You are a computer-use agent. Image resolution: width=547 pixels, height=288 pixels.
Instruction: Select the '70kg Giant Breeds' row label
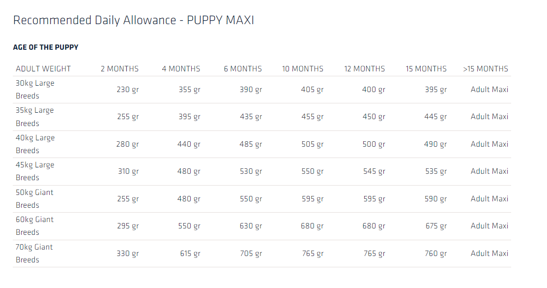tap(34, 254)
